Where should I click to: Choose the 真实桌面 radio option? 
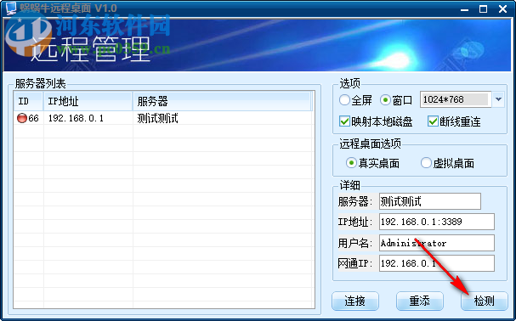coord(351,163)
